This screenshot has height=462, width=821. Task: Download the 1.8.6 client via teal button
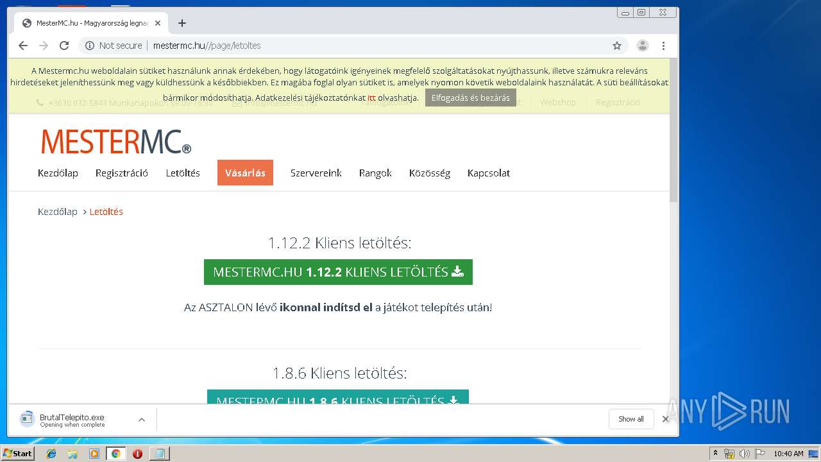[338, 397]
